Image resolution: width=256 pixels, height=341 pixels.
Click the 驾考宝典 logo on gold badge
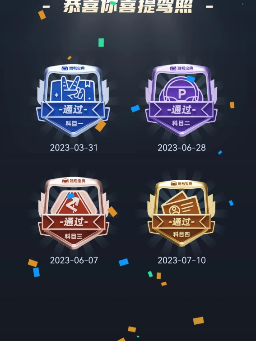point(181,183)
